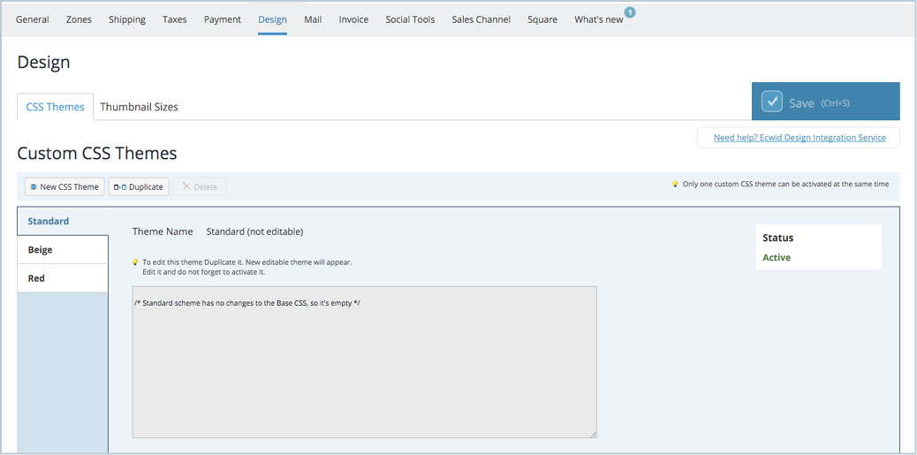
Task: Open the Social Tools tab
Action: [410, 19]
